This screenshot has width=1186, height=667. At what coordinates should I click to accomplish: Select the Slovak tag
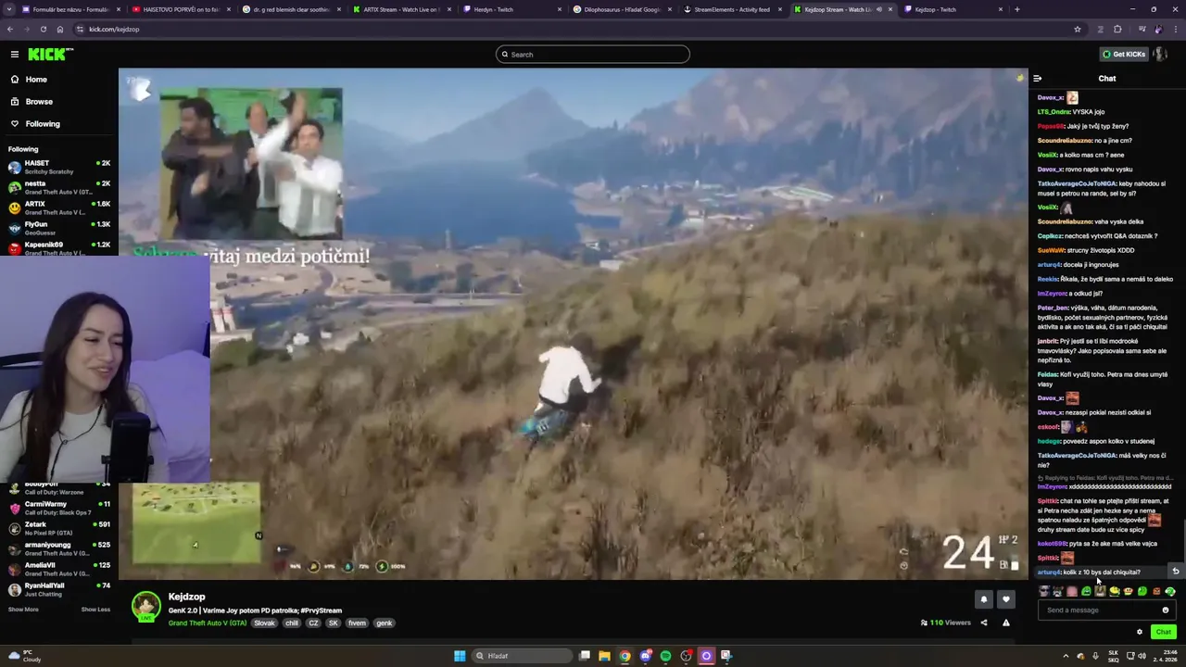[265, 623]
